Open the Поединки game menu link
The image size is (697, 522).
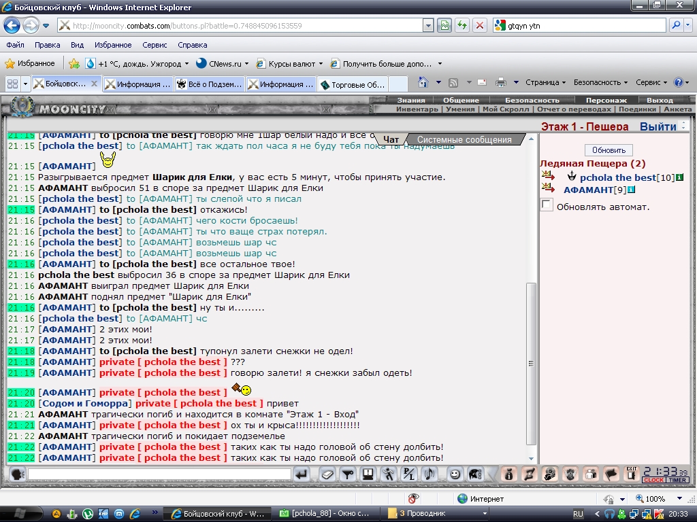(637, 109)
